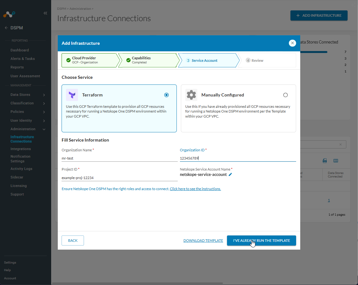
Task: Click the Netskope logo icon
Action: click(9, 15)
